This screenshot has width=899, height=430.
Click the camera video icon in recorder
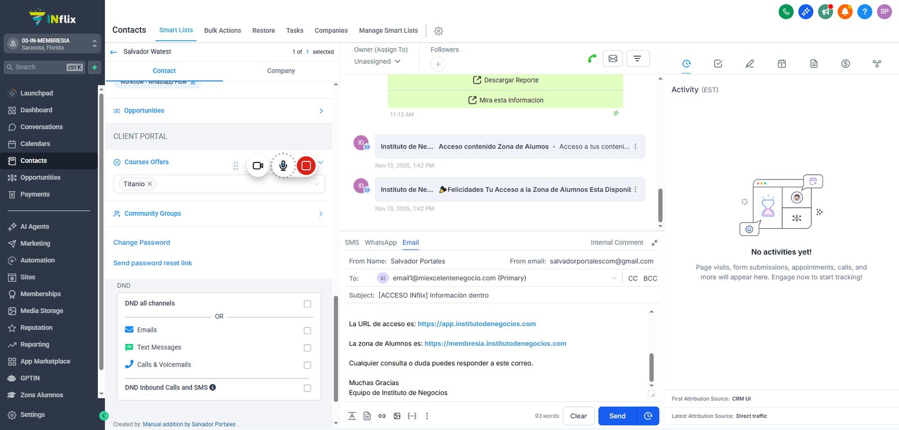tap(258, 165)
